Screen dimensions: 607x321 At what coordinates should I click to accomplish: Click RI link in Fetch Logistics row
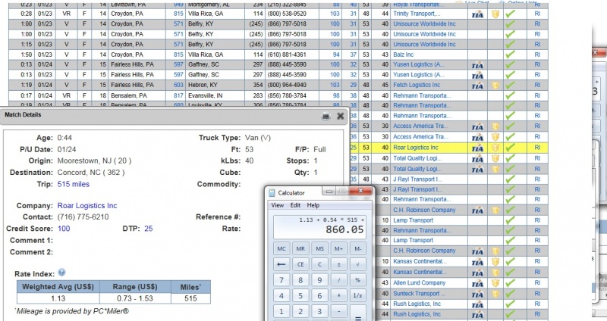pos(537,85)
